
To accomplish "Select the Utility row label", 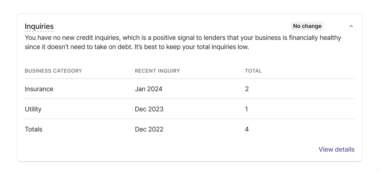I will pos(33,109).
